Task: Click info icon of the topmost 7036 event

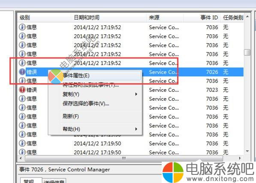Action: [22, 27]
